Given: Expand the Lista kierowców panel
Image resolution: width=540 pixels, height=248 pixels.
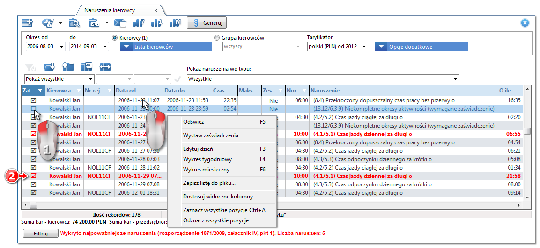Looking at the screenshot, I should click(166, 47).
